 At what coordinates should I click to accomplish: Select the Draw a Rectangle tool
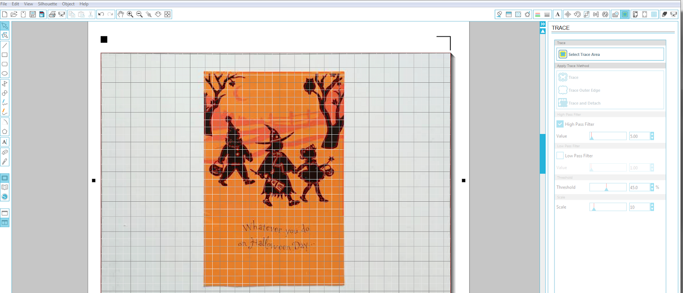point(5,55)
